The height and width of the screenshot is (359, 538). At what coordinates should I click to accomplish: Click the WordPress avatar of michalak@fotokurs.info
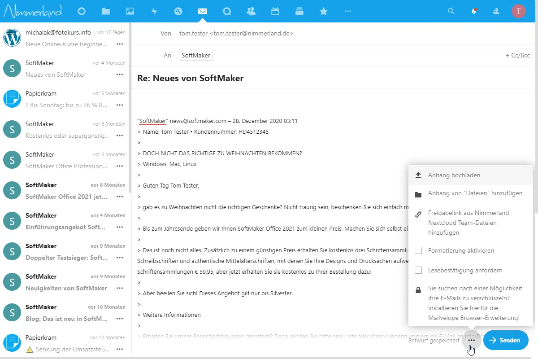pos(12,38)
